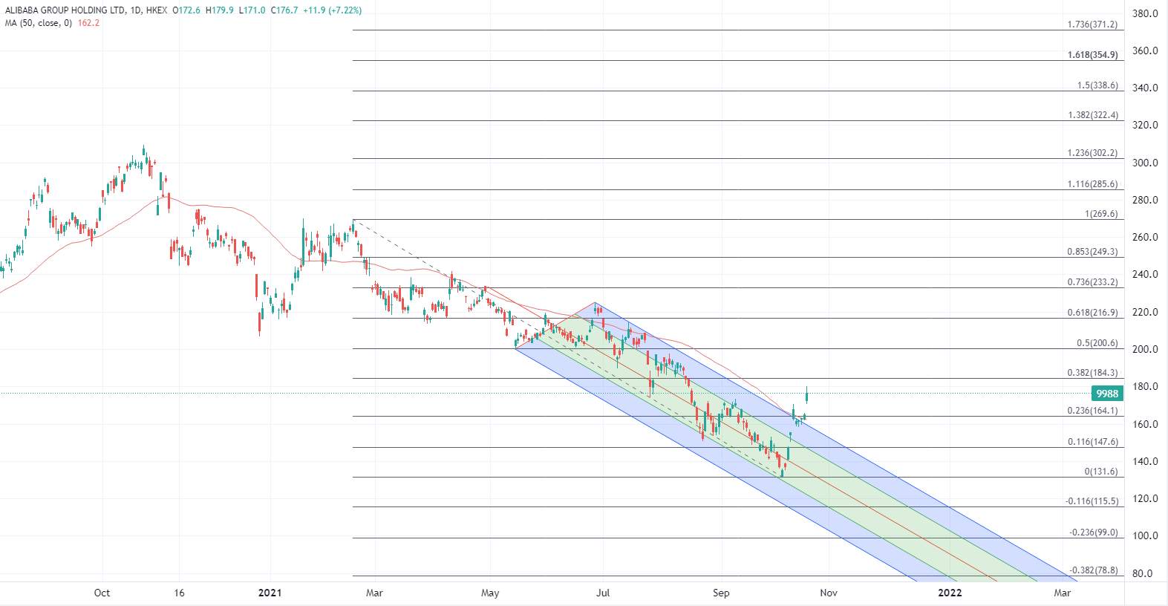Click 280.0 on the price axis

click(1144, 200)
